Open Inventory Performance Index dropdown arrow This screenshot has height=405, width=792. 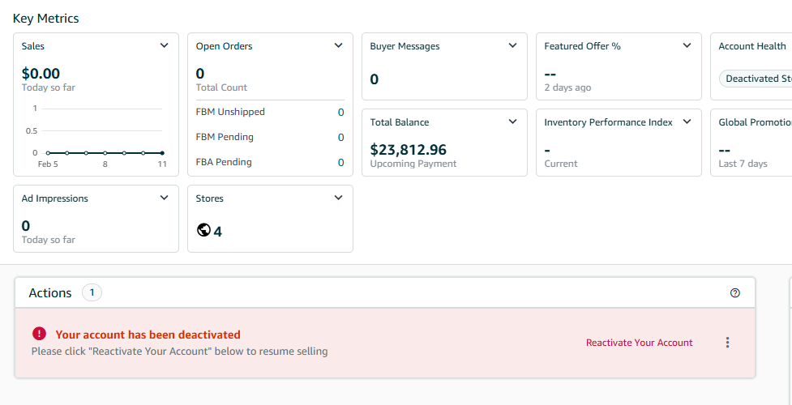(687, 122)
